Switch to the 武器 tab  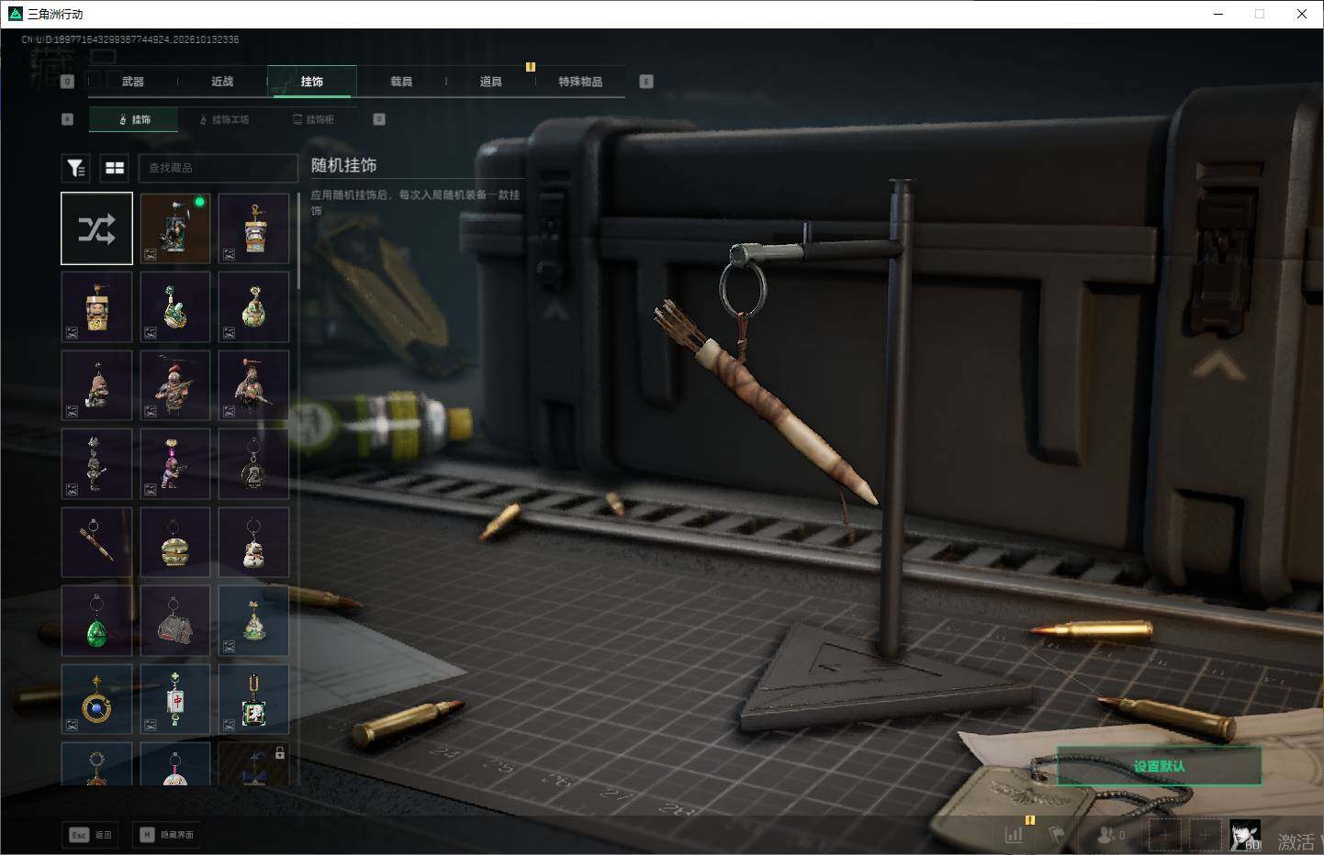[x=133, y=82]
